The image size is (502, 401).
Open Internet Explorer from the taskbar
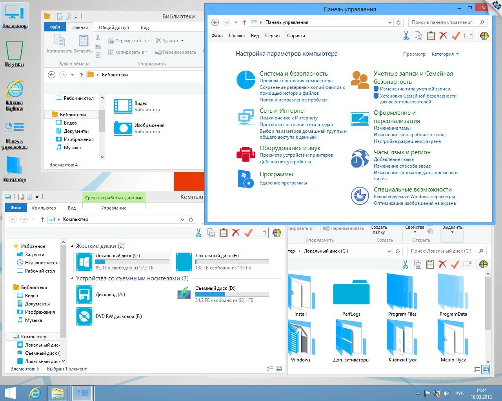[x=35, y=393]
